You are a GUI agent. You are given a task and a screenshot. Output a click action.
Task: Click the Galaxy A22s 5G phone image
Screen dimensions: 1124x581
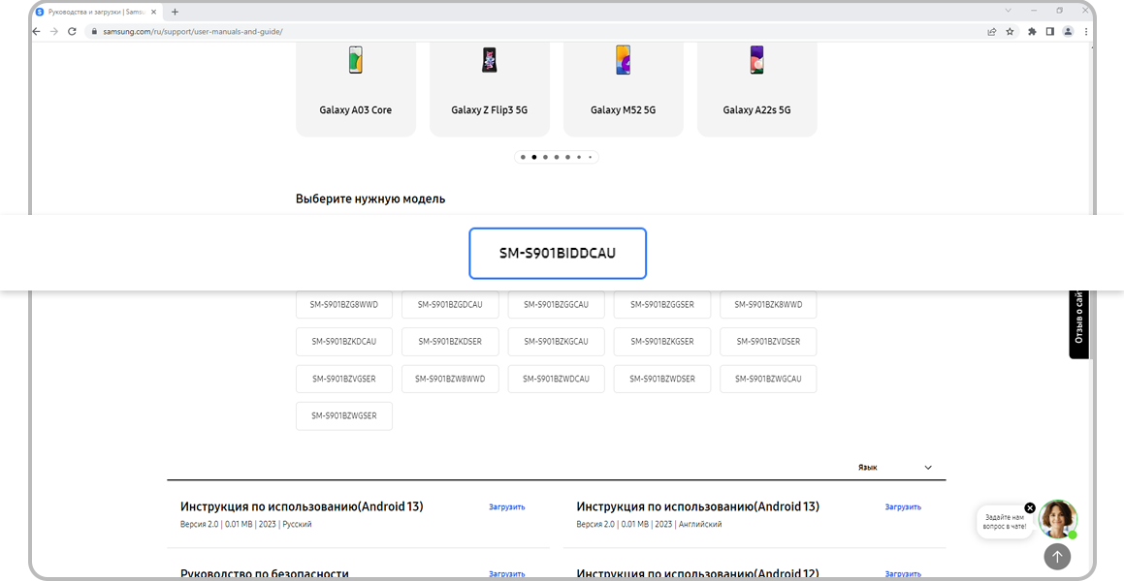[x=757, y=60]
